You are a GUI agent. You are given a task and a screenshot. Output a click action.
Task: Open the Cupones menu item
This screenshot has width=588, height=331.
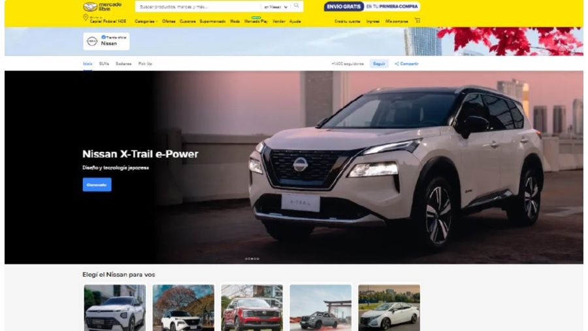point(188,22)
